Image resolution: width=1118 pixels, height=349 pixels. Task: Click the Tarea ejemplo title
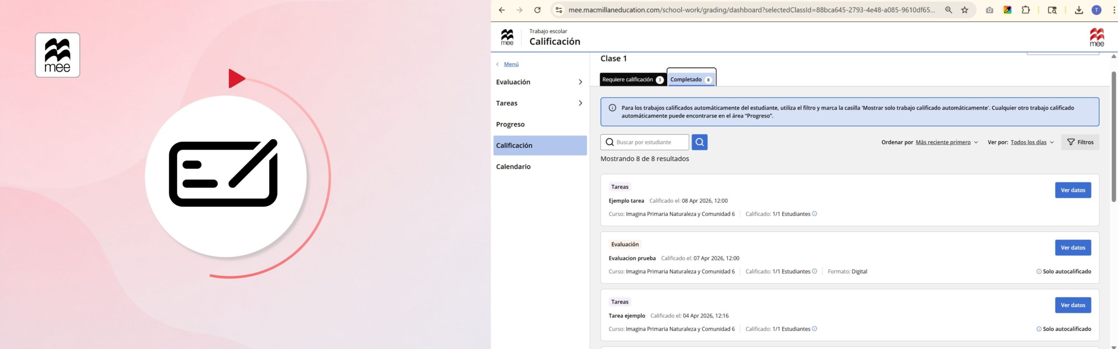pos(627,316)
